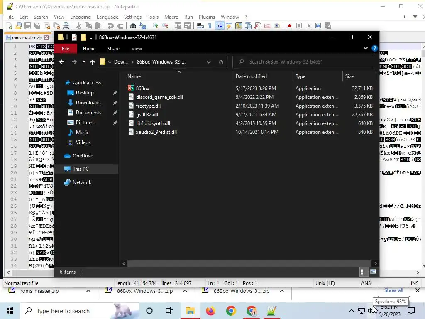The image size is (425, 319).
Task: Click the Zoom In magnifier icon
Action: 155,26
